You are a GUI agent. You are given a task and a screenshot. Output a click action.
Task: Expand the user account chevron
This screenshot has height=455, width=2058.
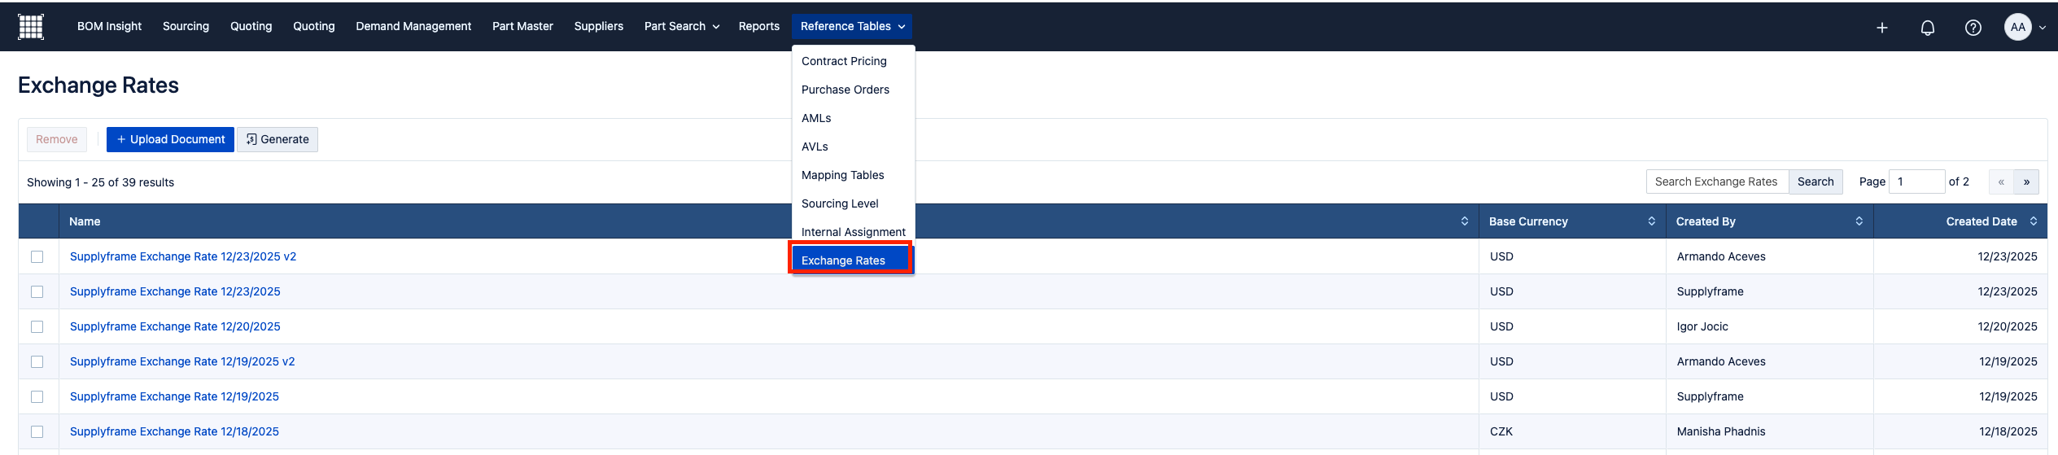2043,28
